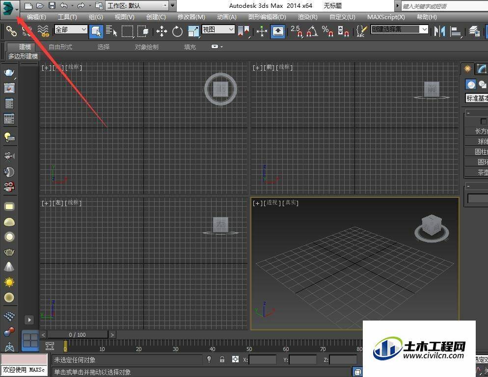Screen dimensions: 488x377
Task: Expand the left panel with the play arrow
Action: [29, 320]
